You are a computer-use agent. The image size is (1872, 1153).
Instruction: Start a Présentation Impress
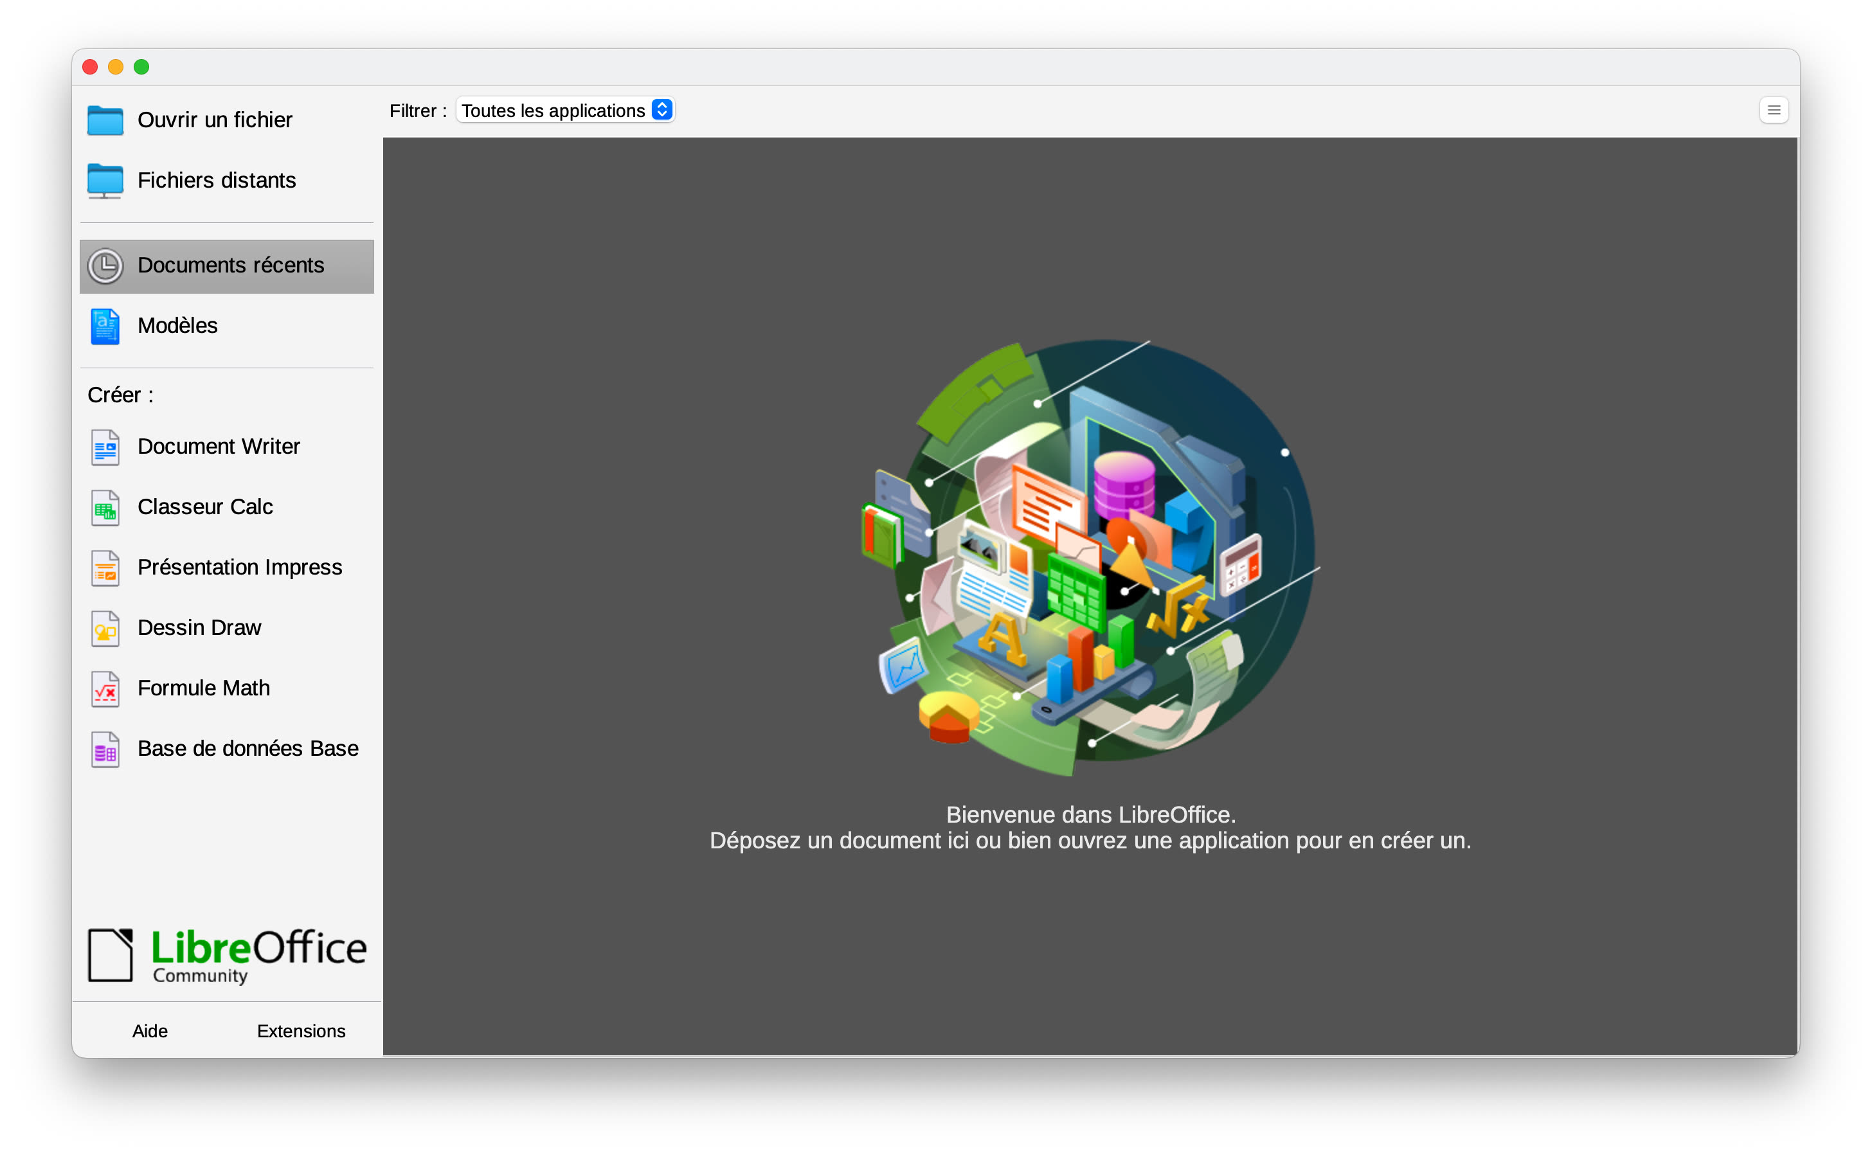[x=239, y=567]
